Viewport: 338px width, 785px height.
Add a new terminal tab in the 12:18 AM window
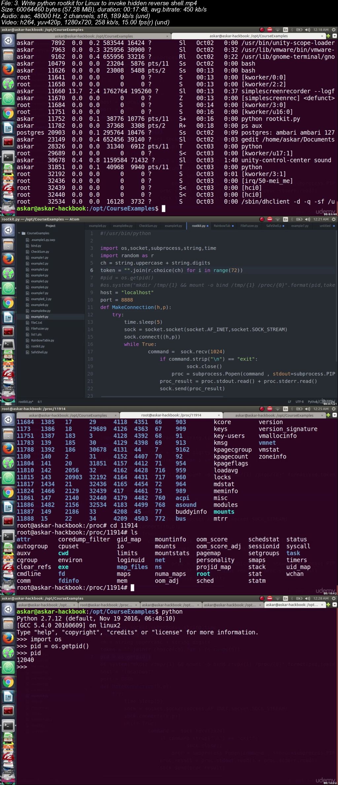coord(328,36)
